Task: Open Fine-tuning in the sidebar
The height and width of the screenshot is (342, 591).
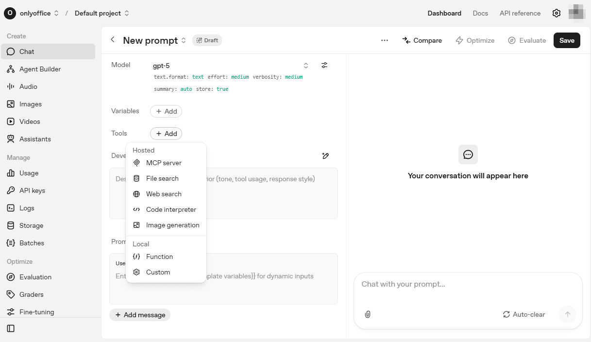Action: coord(36,312)
